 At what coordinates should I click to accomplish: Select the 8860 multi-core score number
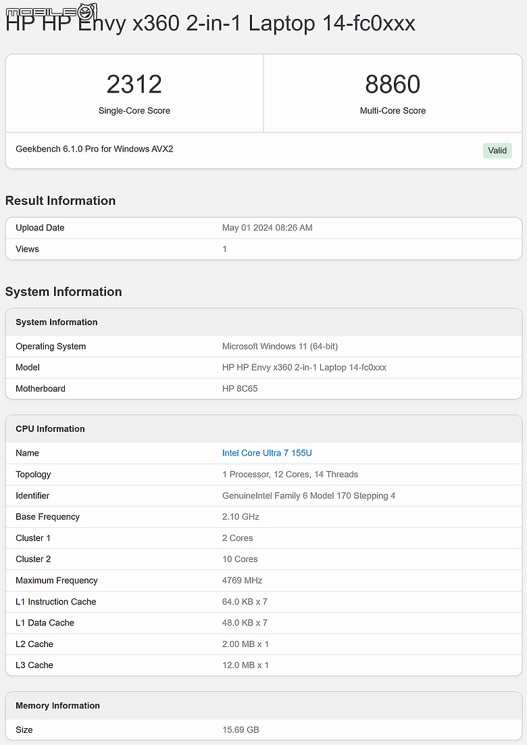(393, 85)
